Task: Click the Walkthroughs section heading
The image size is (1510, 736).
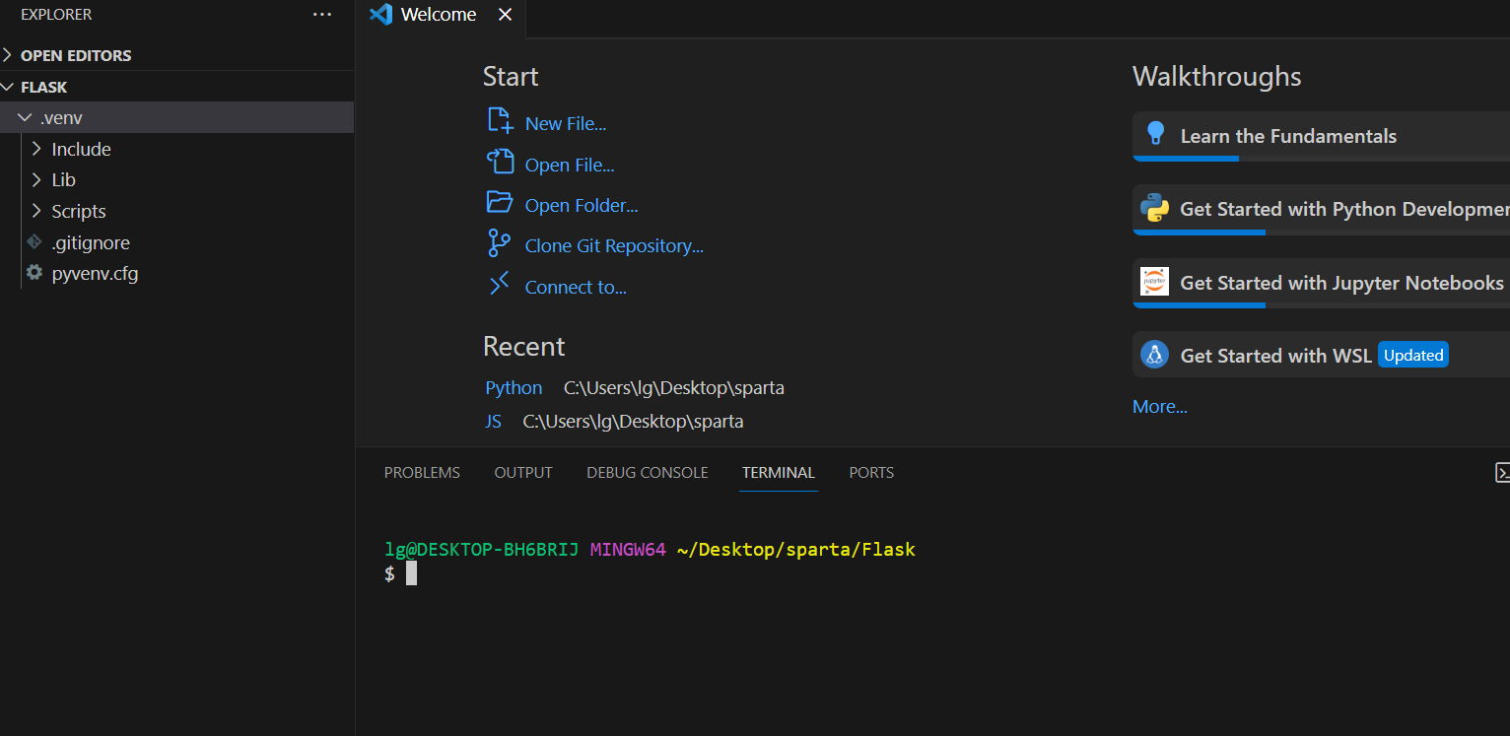Action: pyautogui.click(x=1217, y=77)
